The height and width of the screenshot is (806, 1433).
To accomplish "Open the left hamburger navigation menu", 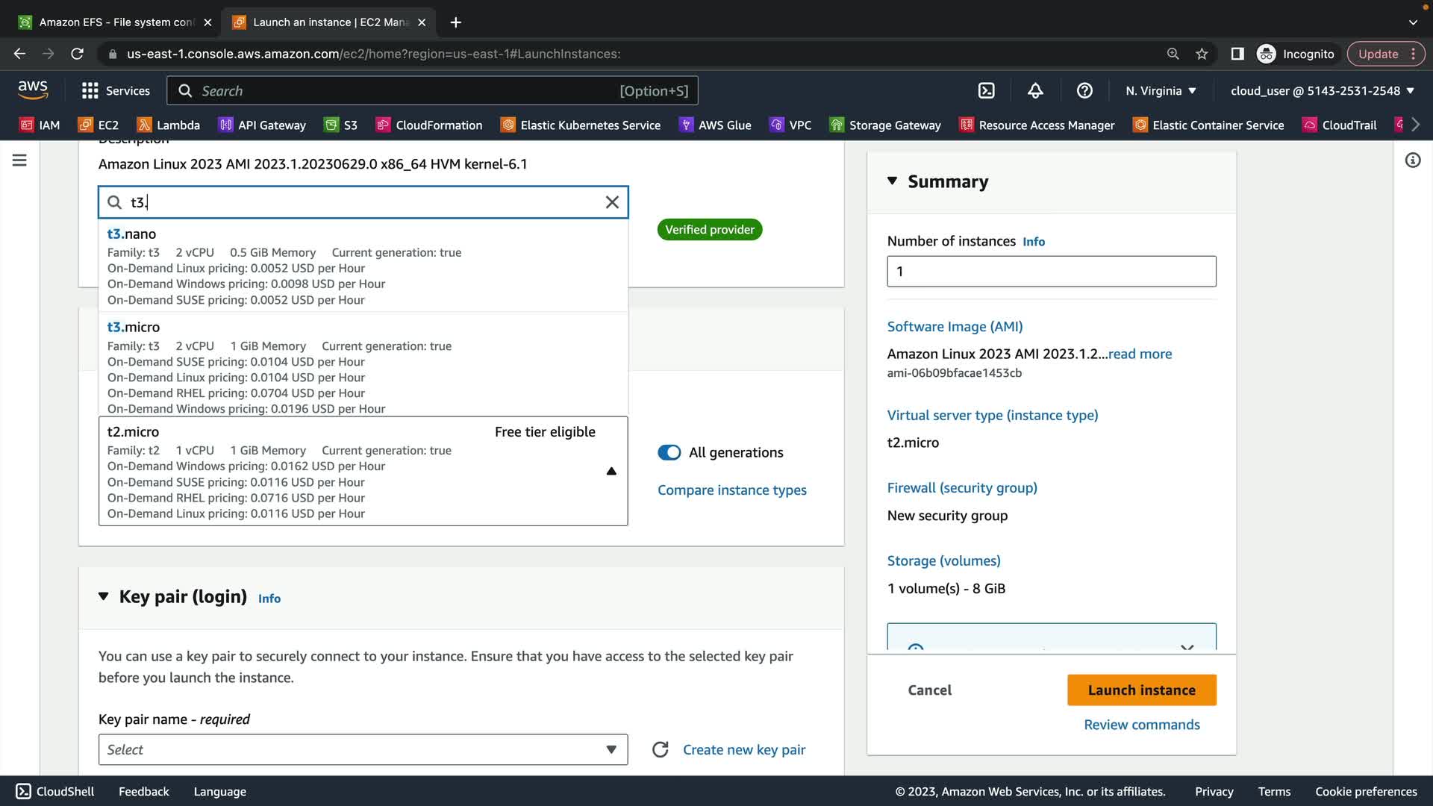I will 19,160.
